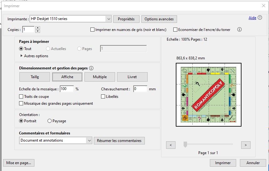Close the Imprimer dialog with the X
The height and width of the screenshot is (171, 269).
pos(264,6)
